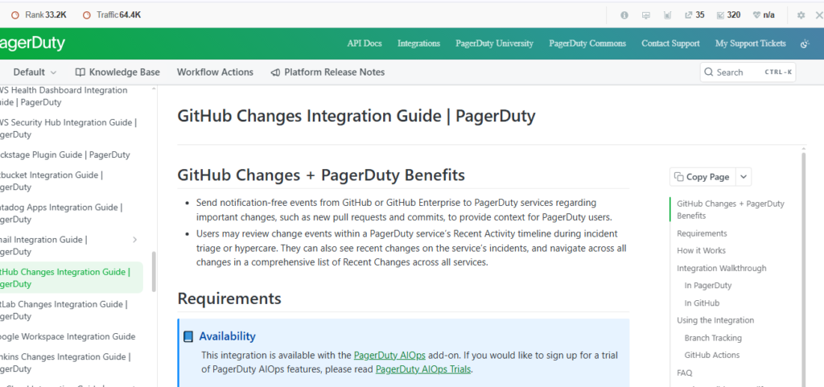Image resolution: width=824 pixels, height=387 pixels.
Task: Click the search magnifier icon
Action: pos(709,72)
